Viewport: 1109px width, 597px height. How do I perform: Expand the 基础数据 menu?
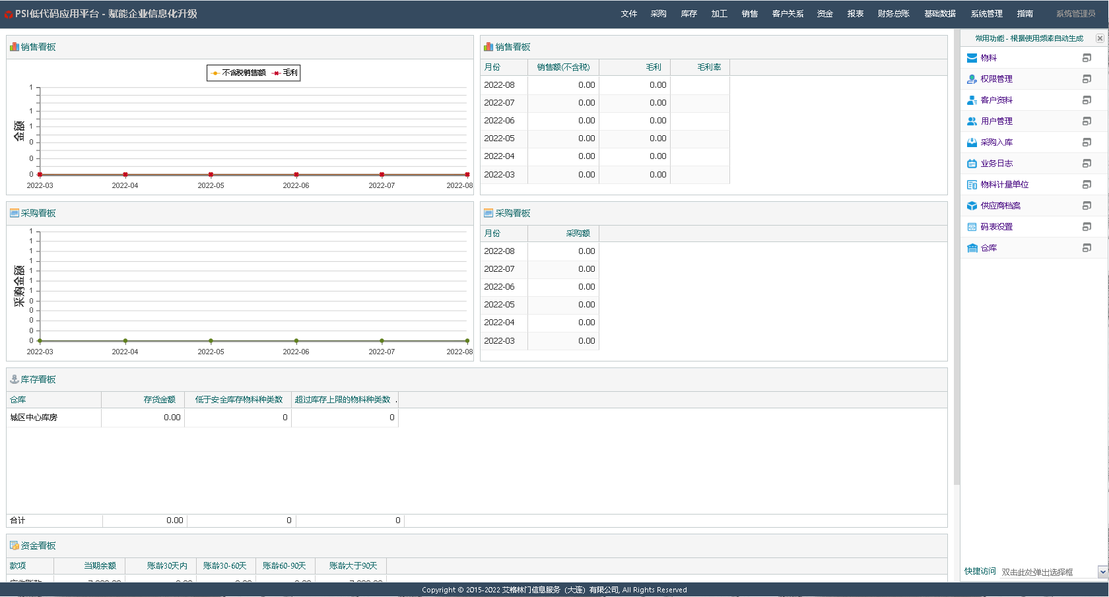pyautogui.click(x=939, y=14)
